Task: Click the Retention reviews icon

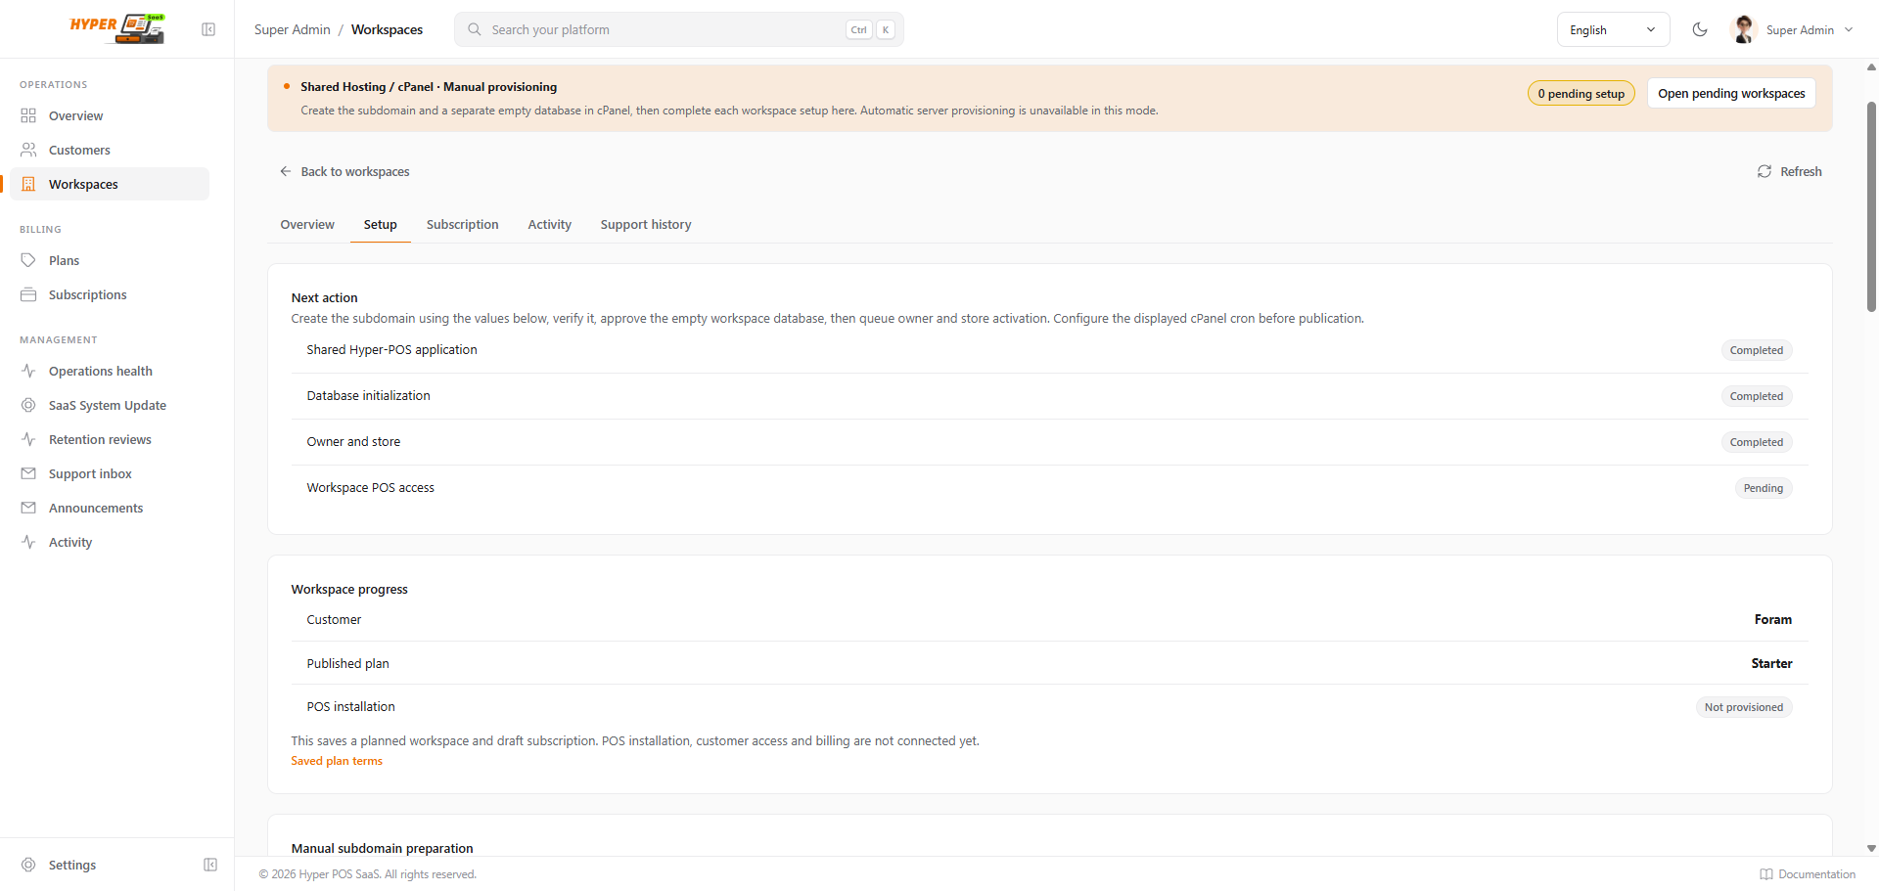Action: (28, 439)
